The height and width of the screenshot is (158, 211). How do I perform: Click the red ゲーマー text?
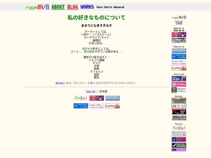click(x=90, y=32)
